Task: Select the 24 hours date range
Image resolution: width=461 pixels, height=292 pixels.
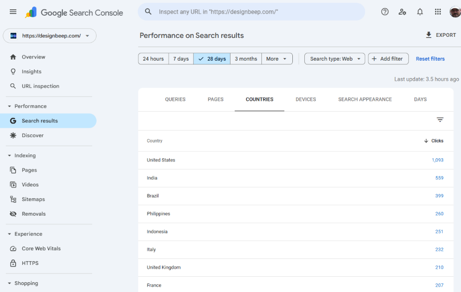Action: 153,59
